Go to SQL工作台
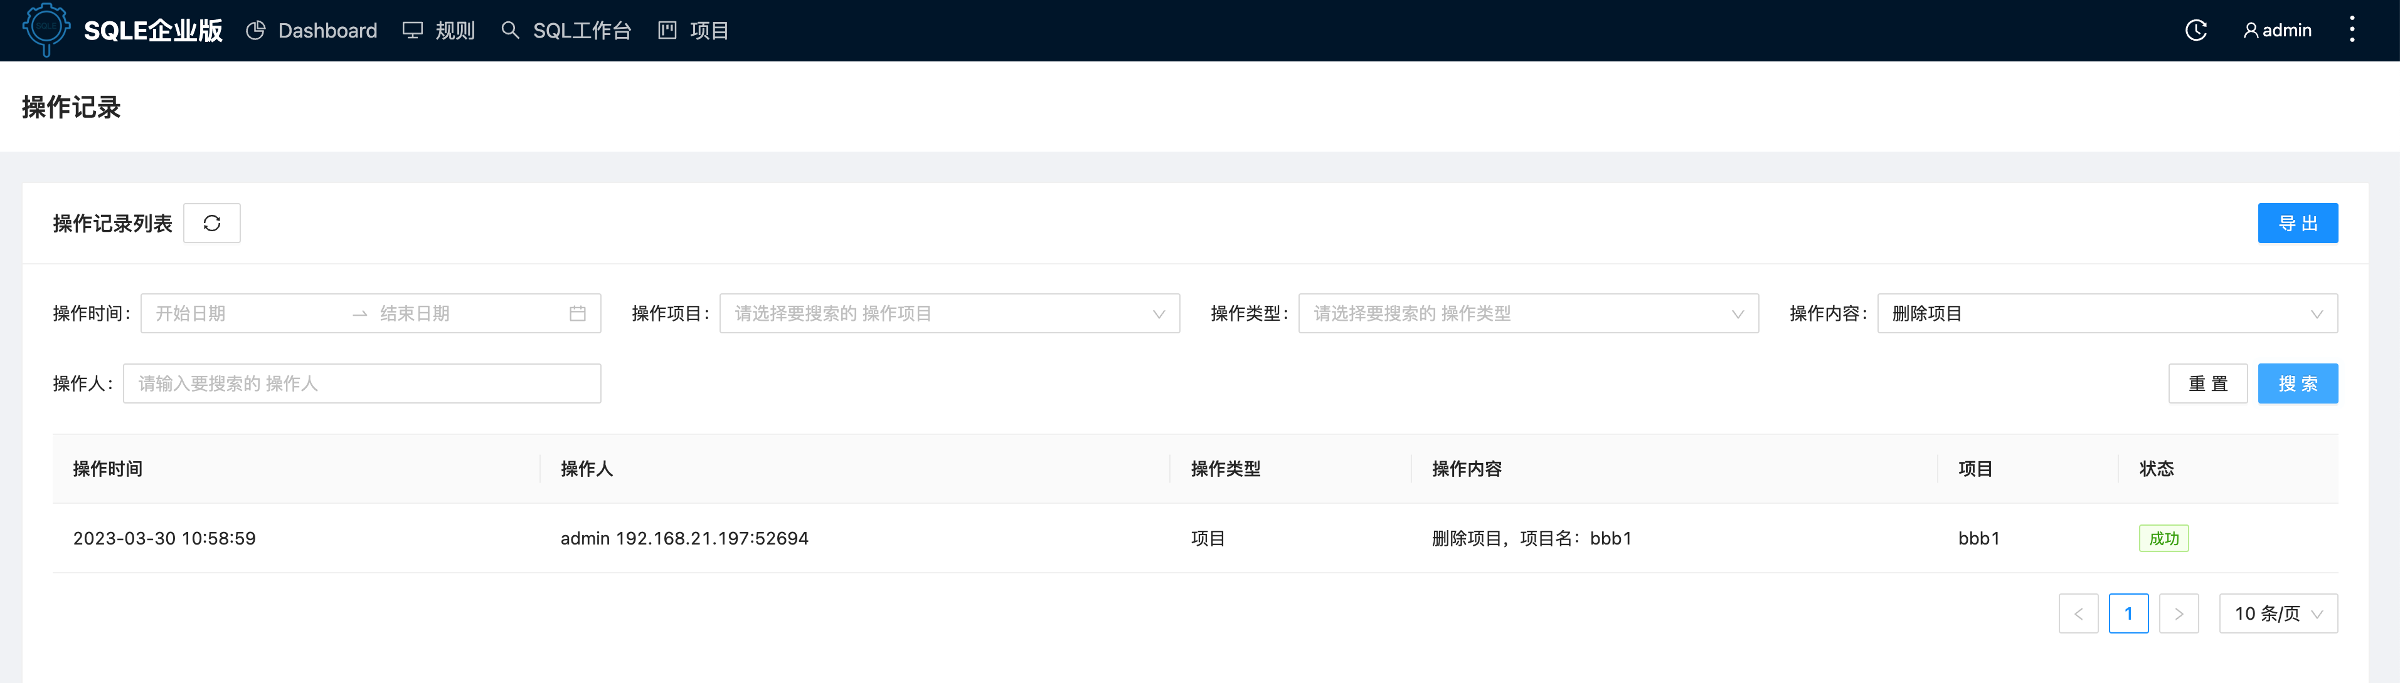The height and width of the screenshot is (683, 2400). coord(566,31)
